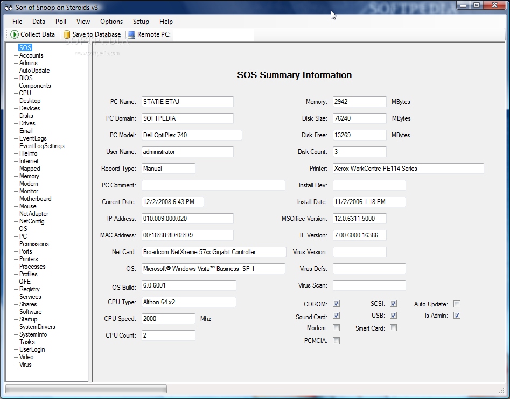This screenshot has height=399, width=510.
Task: Open the Setup menu
Action: click(141, 22)
